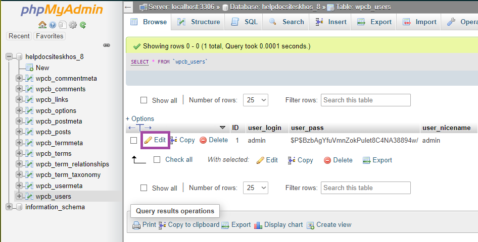The width and height of the screenshot is (478, 242).
Task: Open navigation panel settings gear icon
Action: point(73,25)
